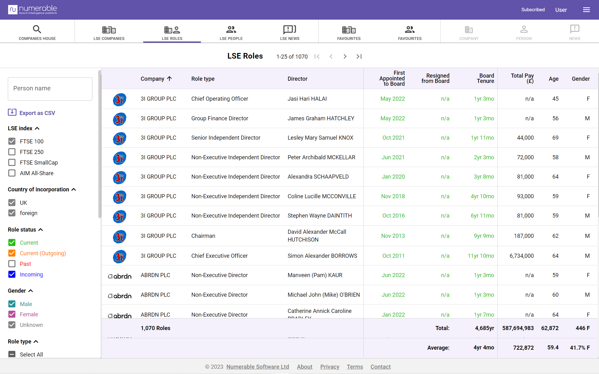Click the News tab icon
The width and height of the screenshot is (599, 374).
(x=575, y=29)
